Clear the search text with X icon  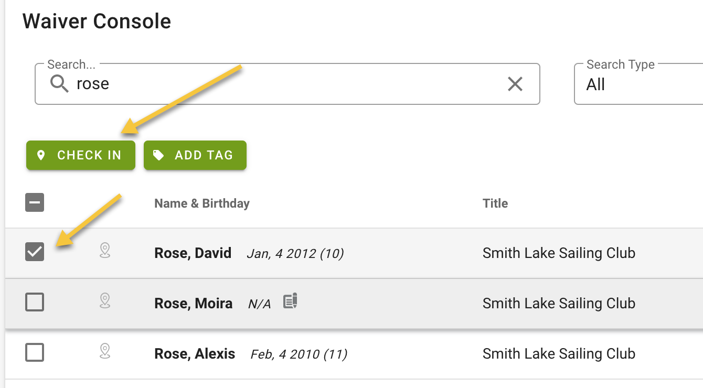point(515,84)
